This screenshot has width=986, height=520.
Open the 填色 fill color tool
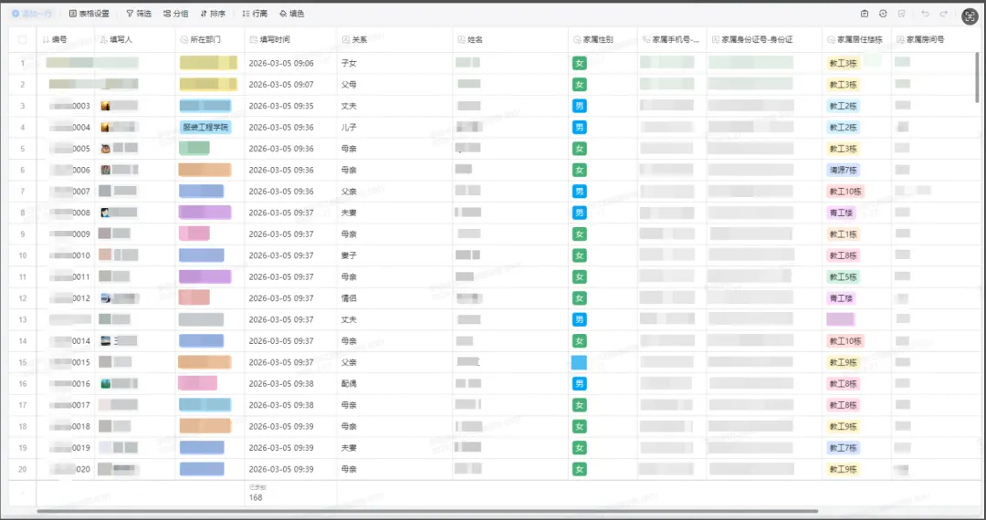tap(292, 14)
